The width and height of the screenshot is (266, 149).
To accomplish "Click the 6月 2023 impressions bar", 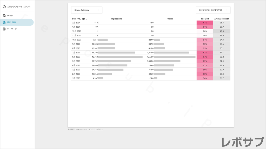I will pos(120,57).
